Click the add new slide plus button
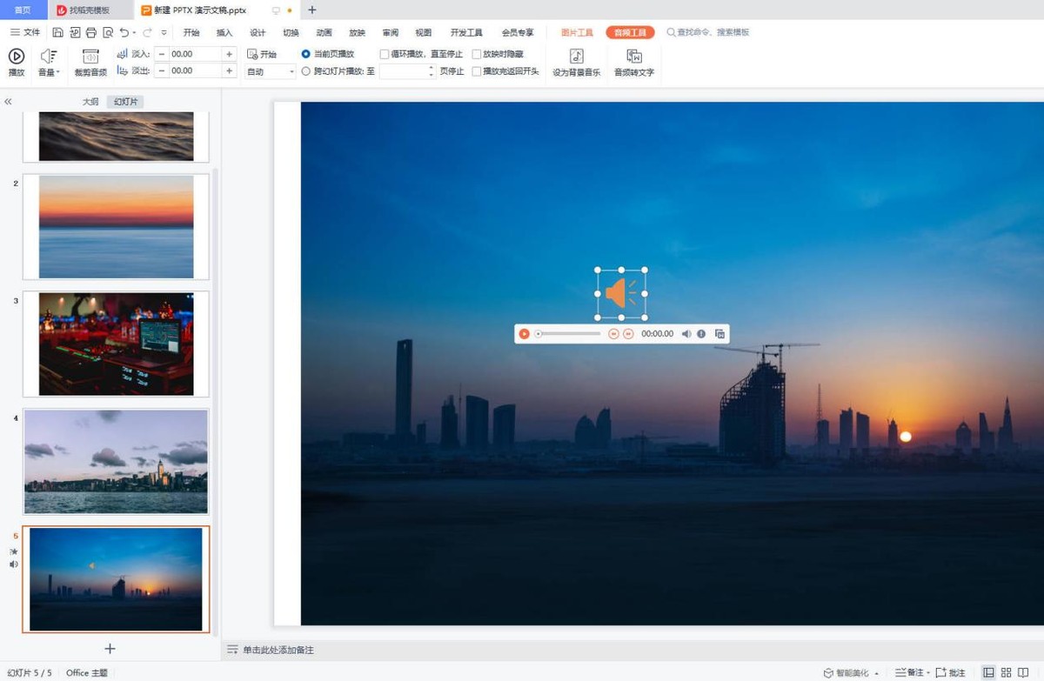The height and width of the screenshot is (681, 1044). tap(110, 649)
